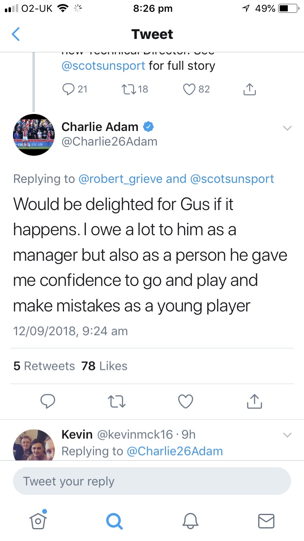
Task: Like Charlie Adam's tweet
Action: (x=186, y=401)
